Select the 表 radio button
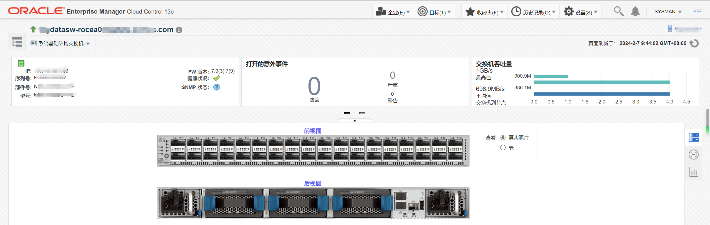The width and height of the screenshot is (710, 225). 503,148
